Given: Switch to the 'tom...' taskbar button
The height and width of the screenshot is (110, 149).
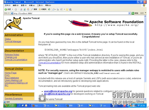Looking at the screenshot, I should pyautogui.click(x=48, y=106).
